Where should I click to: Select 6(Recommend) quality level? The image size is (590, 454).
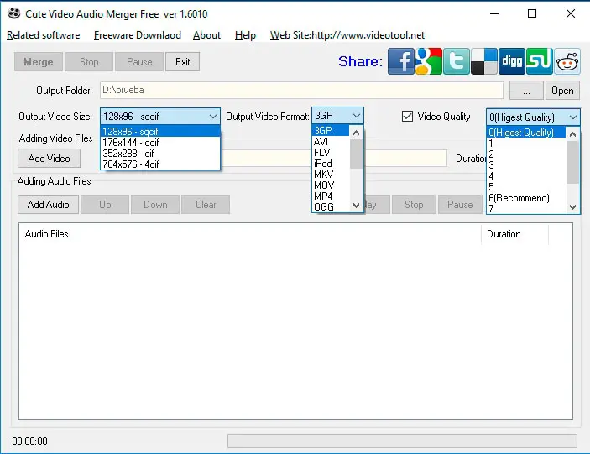pyautogui.click(x=526, y=198)
